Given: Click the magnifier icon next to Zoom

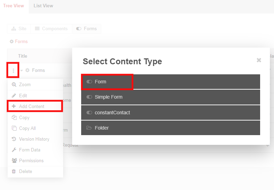Looking at the screenshot, I should [x=14, y=85].
